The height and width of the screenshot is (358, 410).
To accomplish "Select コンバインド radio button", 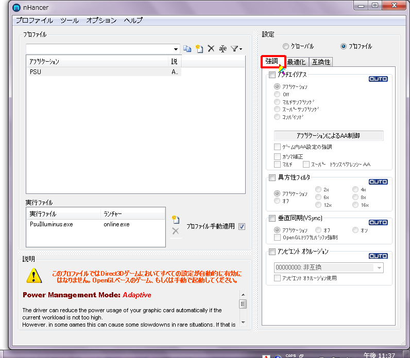I will click(x=277, y=117).
